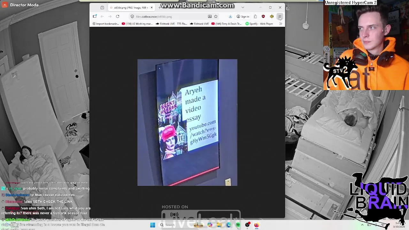Click the taskbar search widget picture
Image resolution: width=409 pixels, height=230 pixels.
tap(198, 225)
